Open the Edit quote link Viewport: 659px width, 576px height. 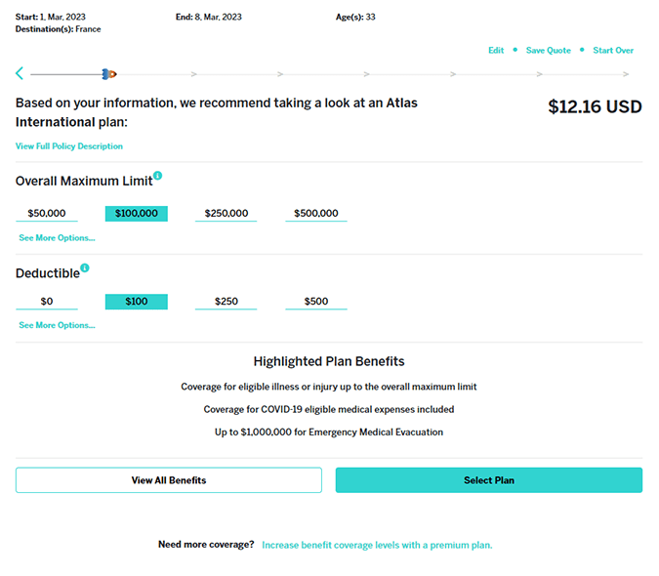(x=496, y=51)
